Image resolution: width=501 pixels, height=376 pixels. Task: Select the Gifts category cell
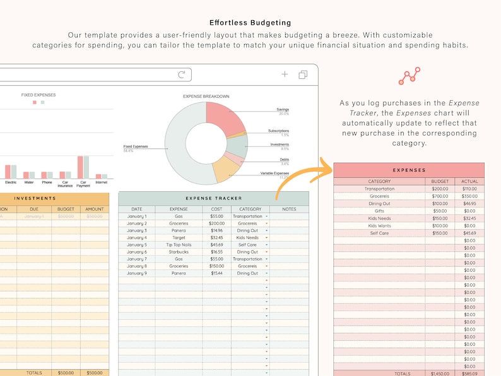coord(379,211)
